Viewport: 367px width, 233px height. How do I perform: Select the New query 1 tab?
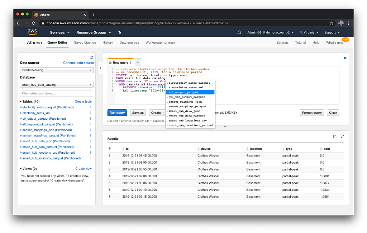(120, 62)
